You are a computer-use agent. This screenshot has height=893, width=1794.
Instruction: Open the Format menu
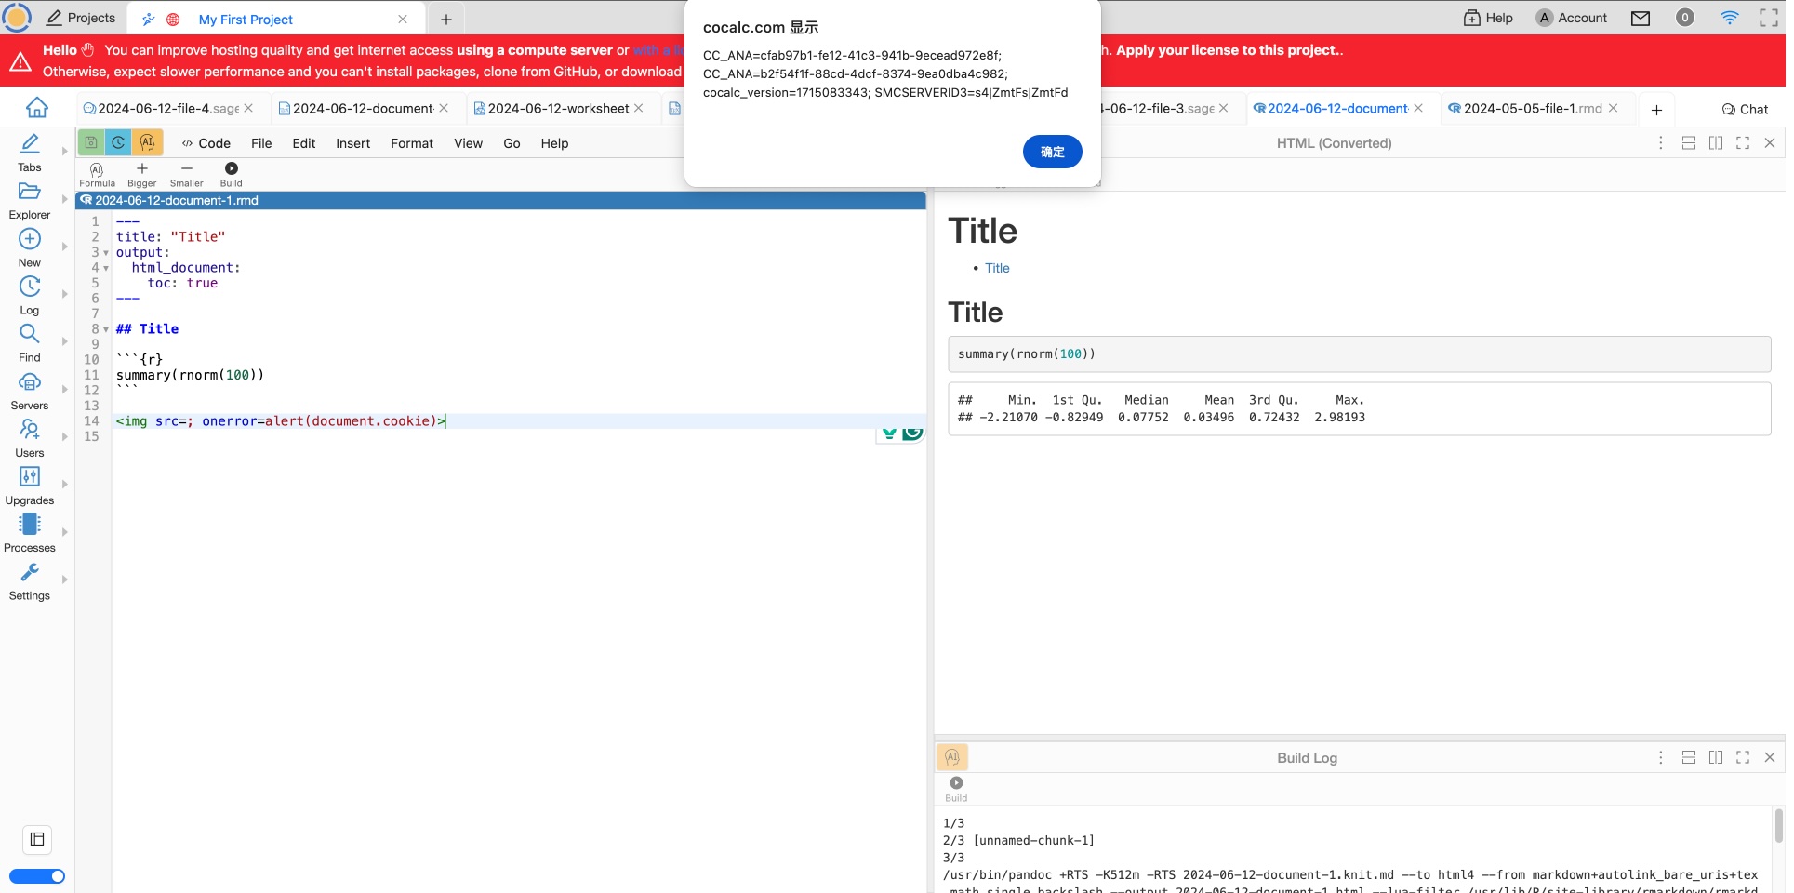coord(412,143)
